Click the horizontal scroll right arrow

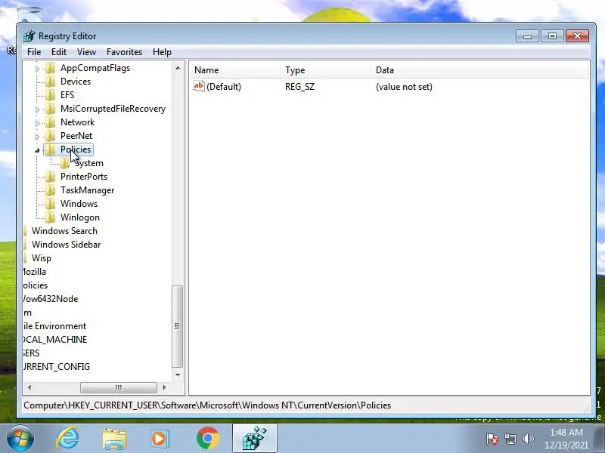click(165, 387)
